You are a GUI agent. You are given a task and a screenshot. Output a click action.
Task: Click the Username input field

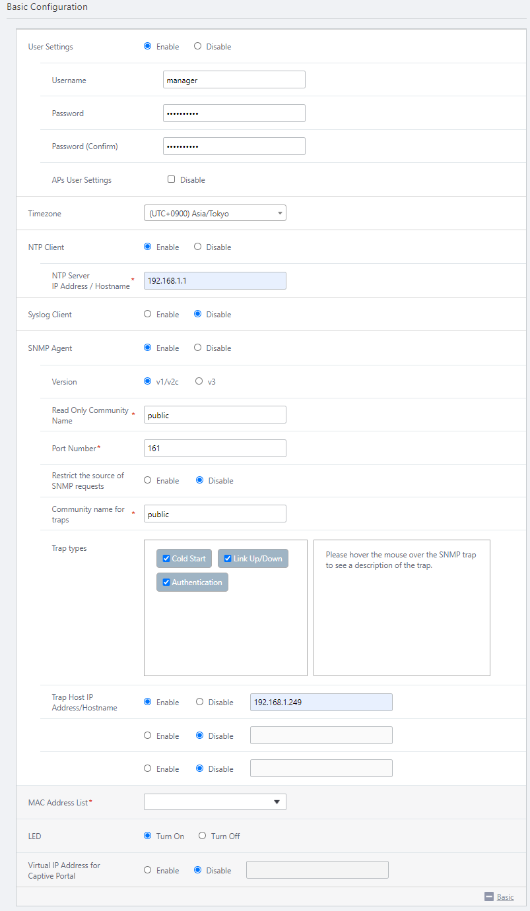click(234, 80)
